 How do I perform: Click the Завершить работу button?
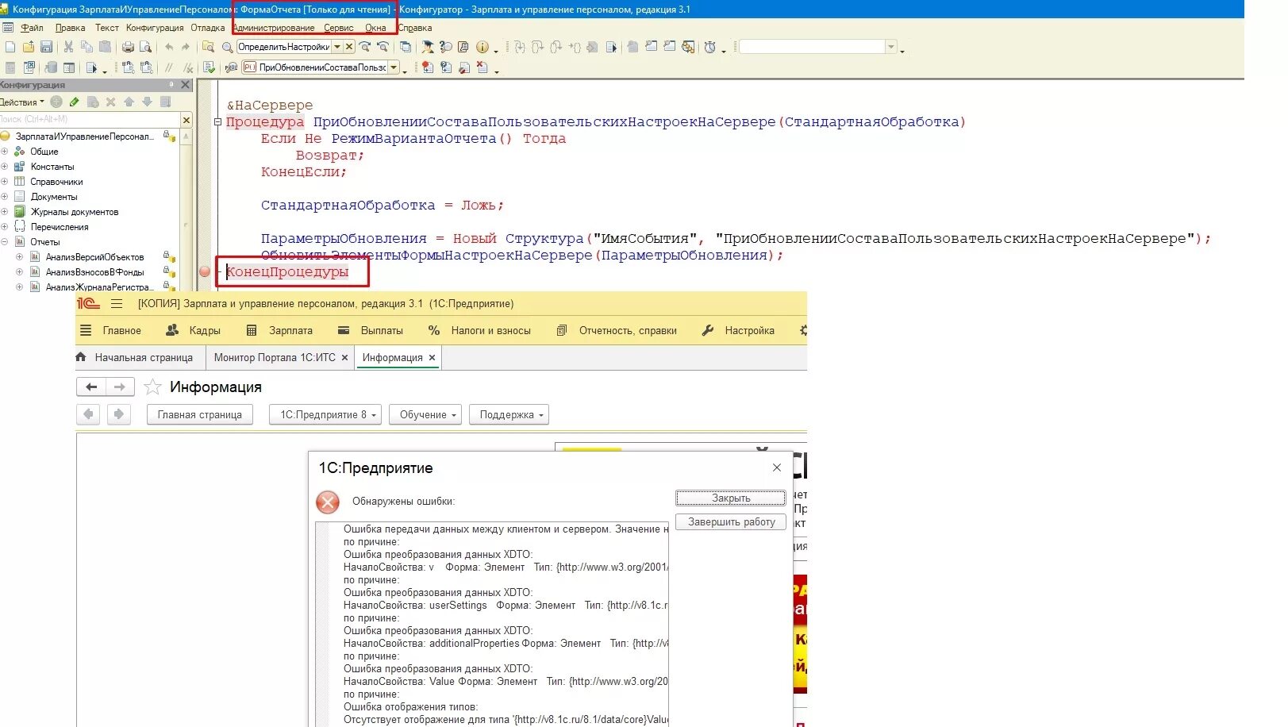click(x=730, y=522)
